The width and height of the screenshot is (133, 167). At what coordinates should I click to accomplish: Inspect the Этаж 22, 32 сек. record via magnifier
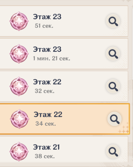[113, 86]
